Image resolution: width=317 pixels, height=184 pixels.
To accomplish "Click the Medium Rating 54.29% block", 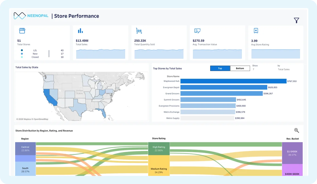I will click(x=159, y=165).
